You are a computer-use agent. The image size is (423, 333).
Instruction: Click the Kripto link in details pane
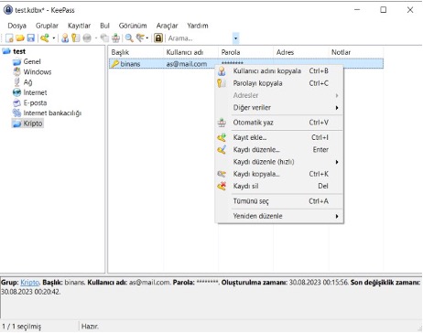pyautogui.click(x=29, y=283)
